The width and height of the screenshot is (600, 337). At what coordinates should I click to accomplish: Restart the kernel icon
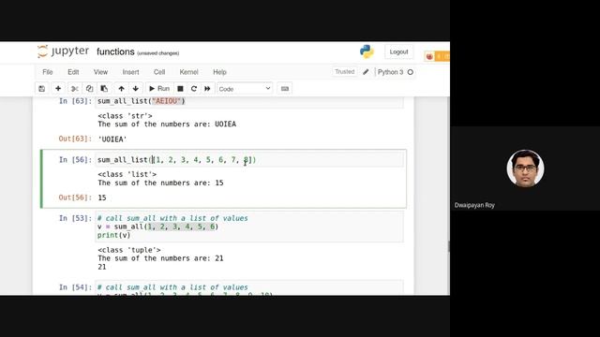coord(194,89)
